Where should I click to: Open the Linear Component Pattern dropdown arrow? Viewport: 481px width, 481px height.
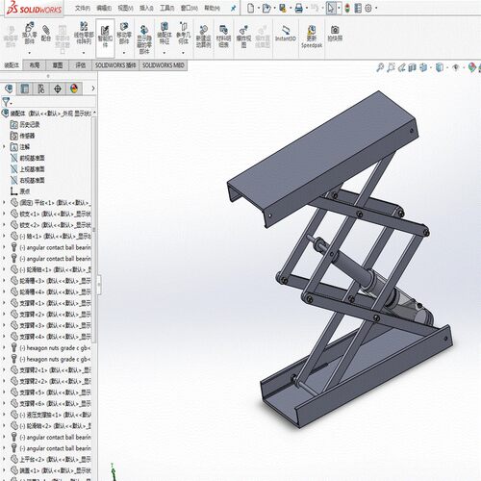click(84, 53)
